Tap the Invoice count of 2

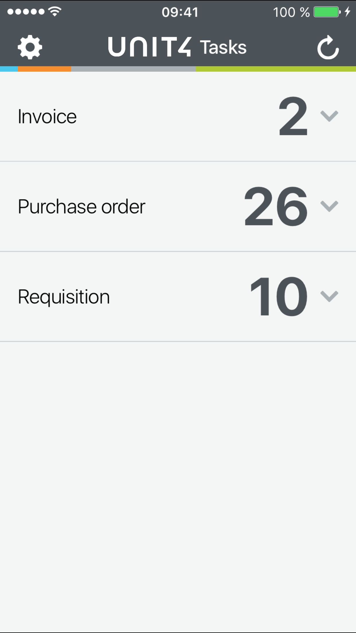tap(293, 116)
